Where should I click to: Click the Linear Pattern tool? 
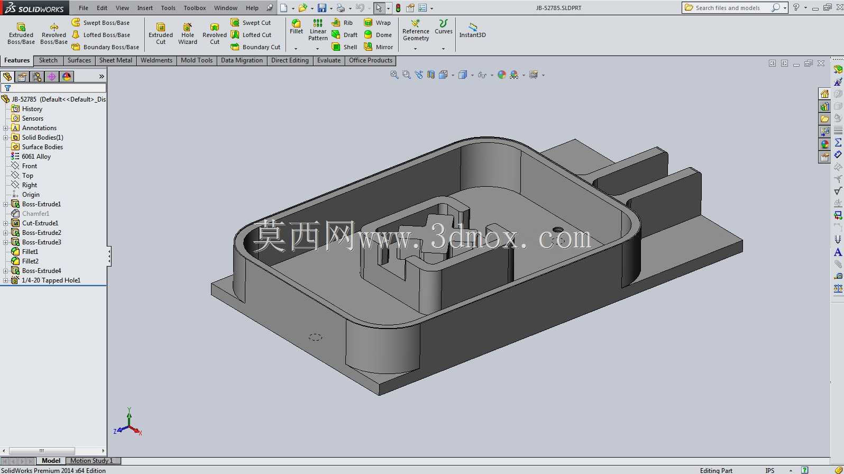coord(318,30)
